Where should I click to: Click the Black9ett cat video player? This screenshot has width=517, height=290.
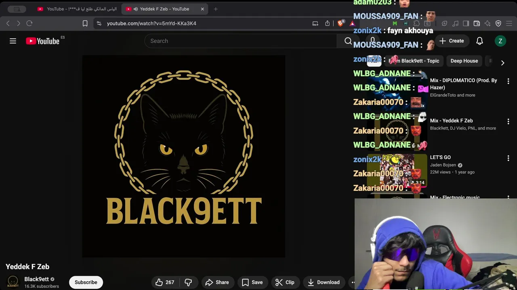click(x=184, y=156)
